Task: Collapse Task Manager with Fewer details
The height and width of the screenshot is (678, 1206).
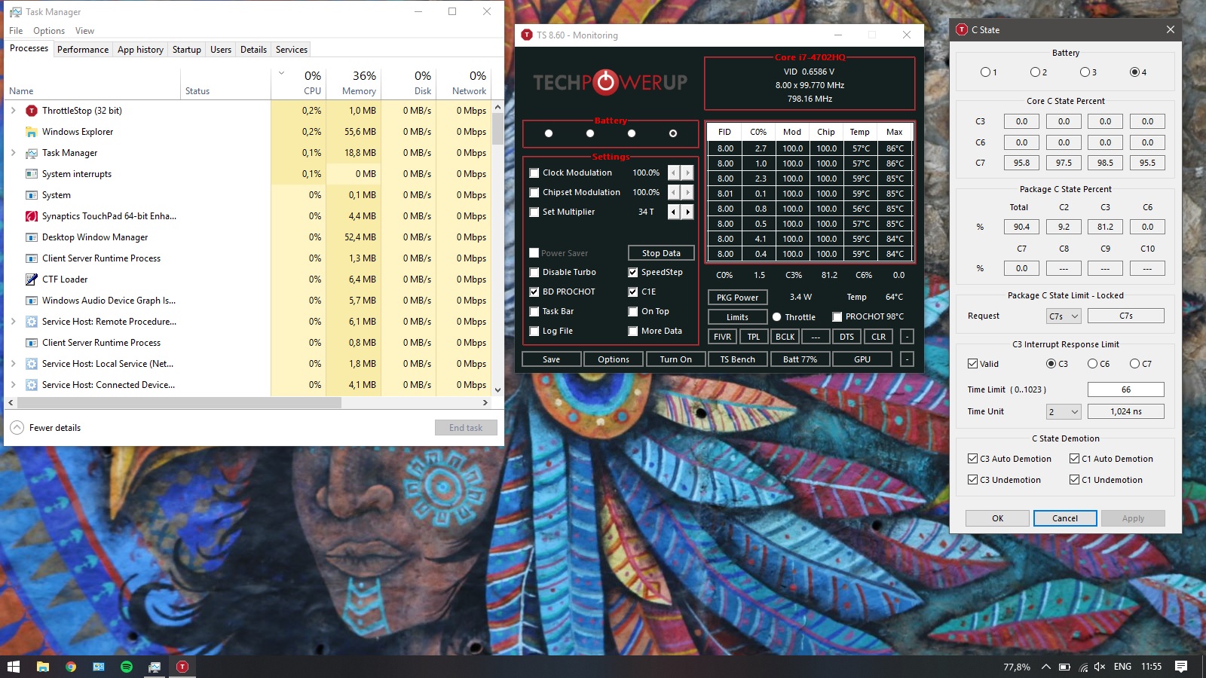Action: point(45,428)
